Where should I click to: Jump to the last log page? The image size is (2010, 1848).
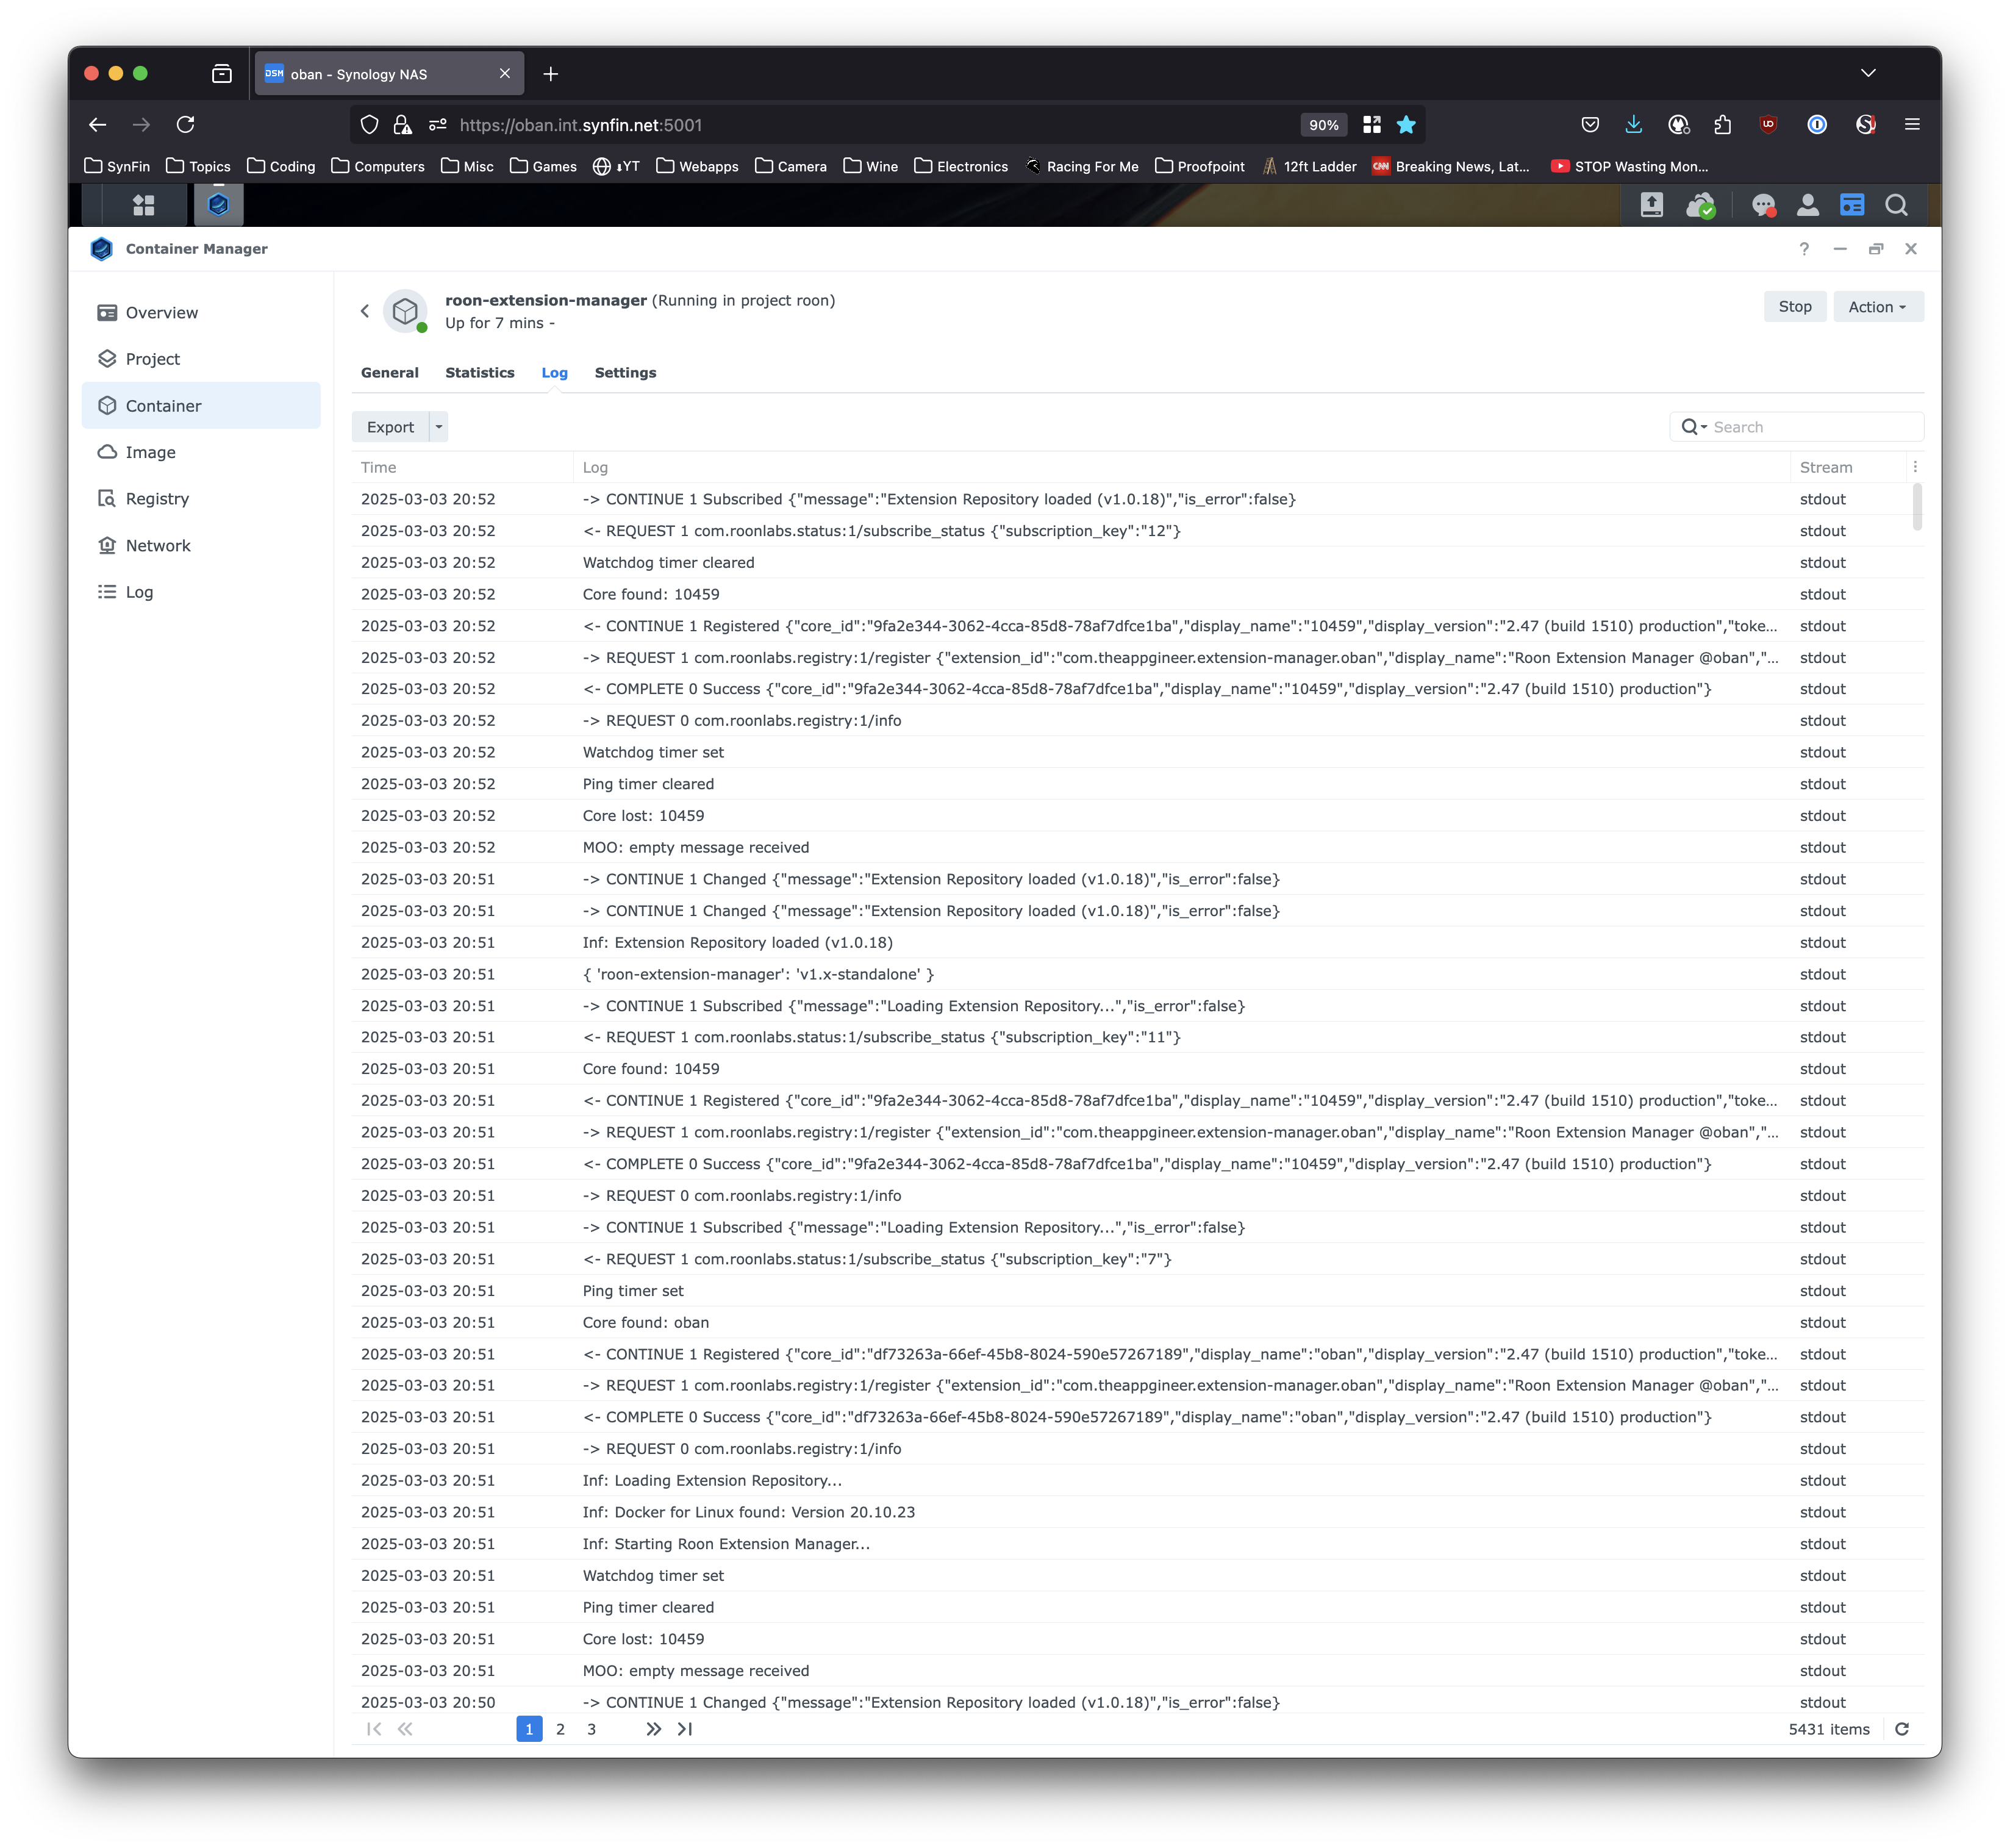685,1729
